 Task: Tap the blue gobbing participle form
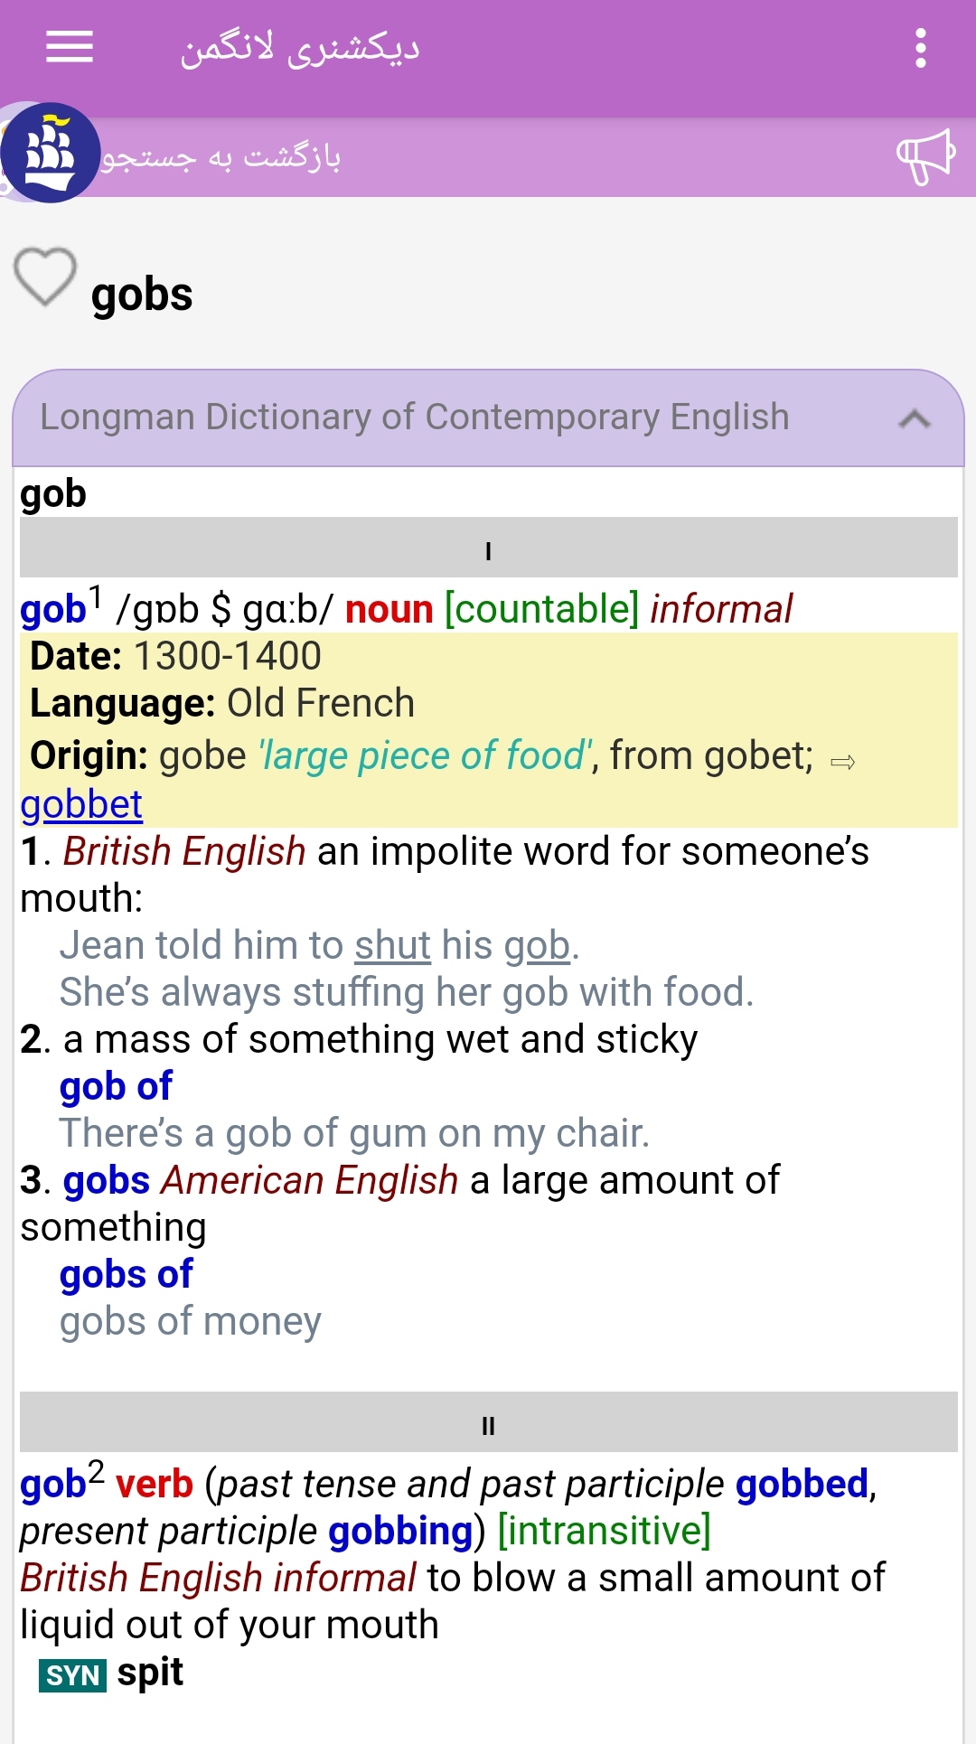(400, 1531)
